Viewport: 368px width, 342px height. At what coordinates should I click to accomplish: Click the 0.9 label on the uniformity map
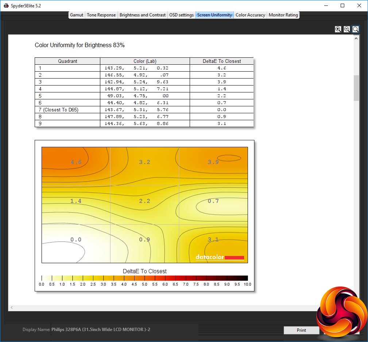click(x=144, y=240)
